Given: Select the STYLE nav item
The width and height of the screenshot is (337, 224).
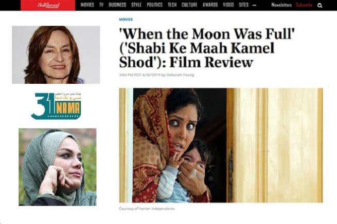Looking at the screenshot, I should click(x=136, y=5).
